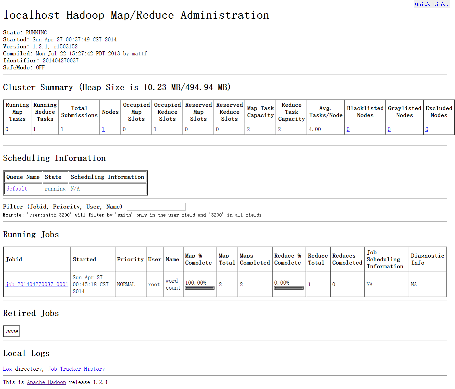Image resolution: width=455 pixels, height=389 pixels.
Task: Open the Job Tracker History link
Action: pos(76,369)
